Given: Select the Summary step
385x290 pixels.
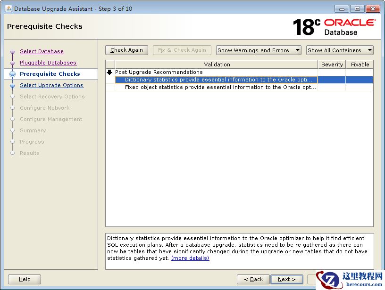Looking at the screenshot, I should click(33, 130).
